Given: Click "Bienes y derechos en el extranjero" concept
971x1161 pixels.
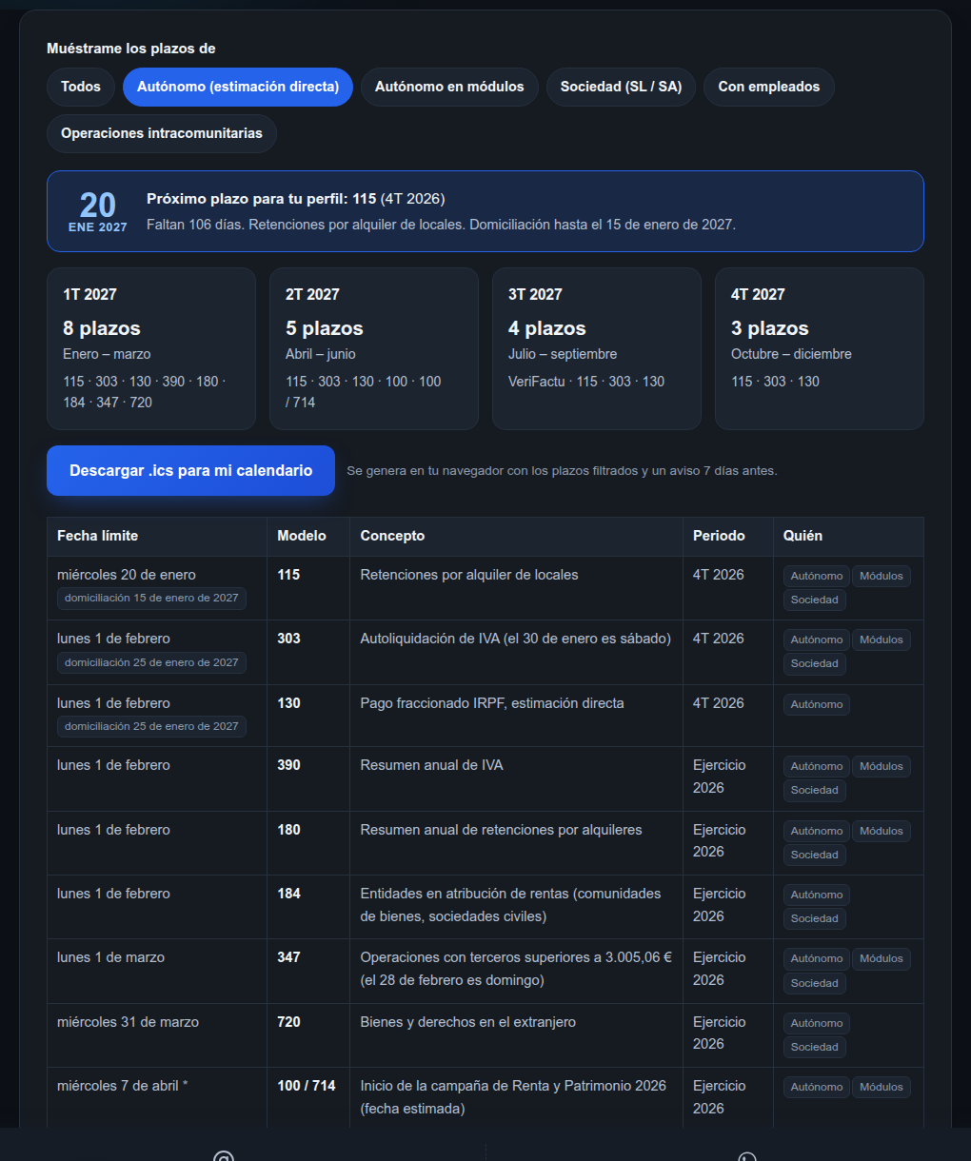Looking at the screenshot, I should pyautogui.click(x=467, y=1022).
